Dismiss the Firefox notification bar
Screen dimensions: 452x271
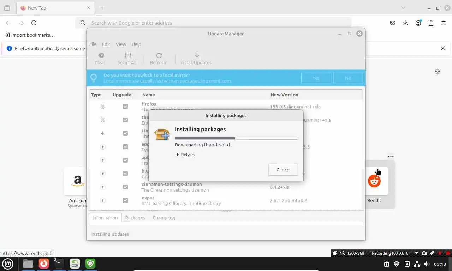click(443, 48)
